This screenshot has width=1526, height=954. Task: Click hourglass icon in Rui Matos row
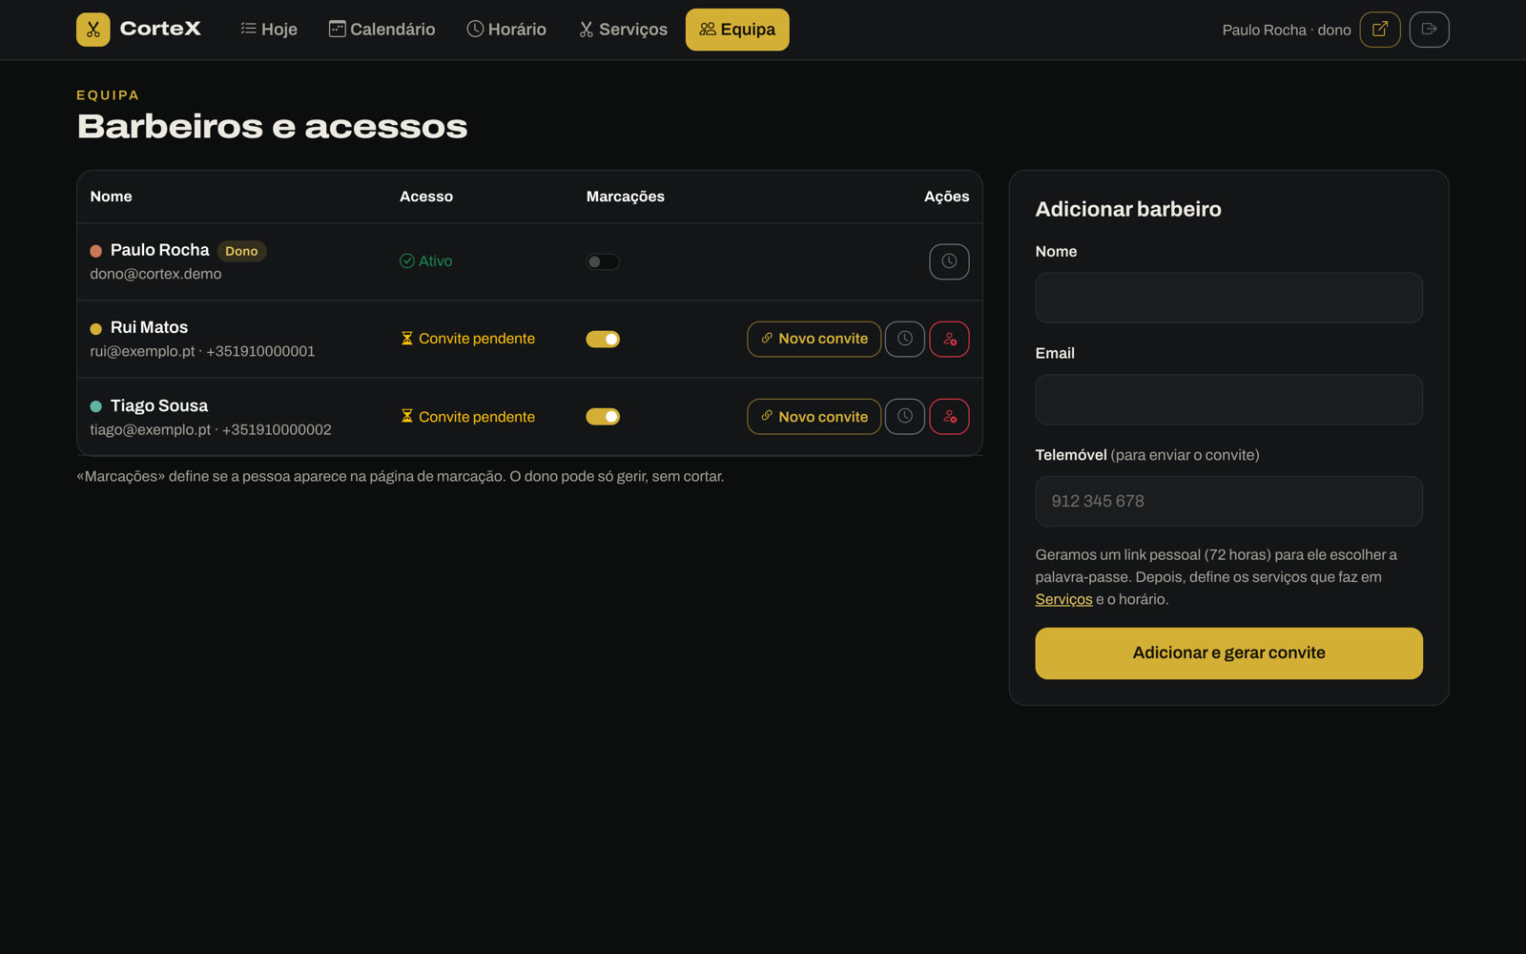[407, 339]
